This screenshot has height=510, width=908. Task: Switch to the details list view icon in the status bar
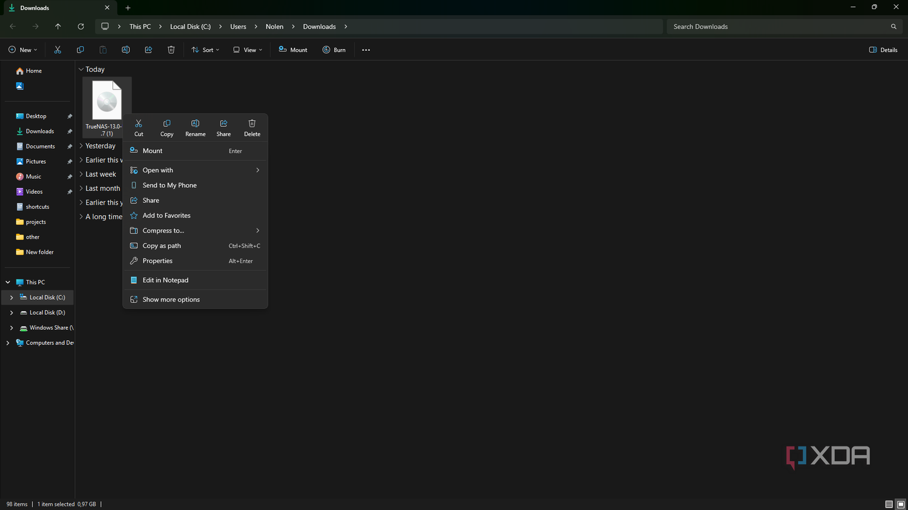click(889, 504)
